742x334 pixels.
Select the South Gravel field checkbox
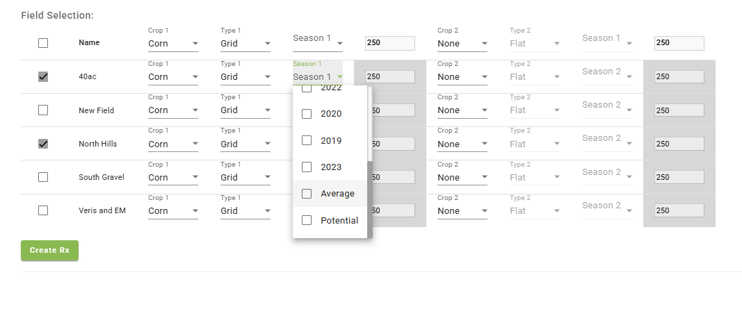point(43,177)
